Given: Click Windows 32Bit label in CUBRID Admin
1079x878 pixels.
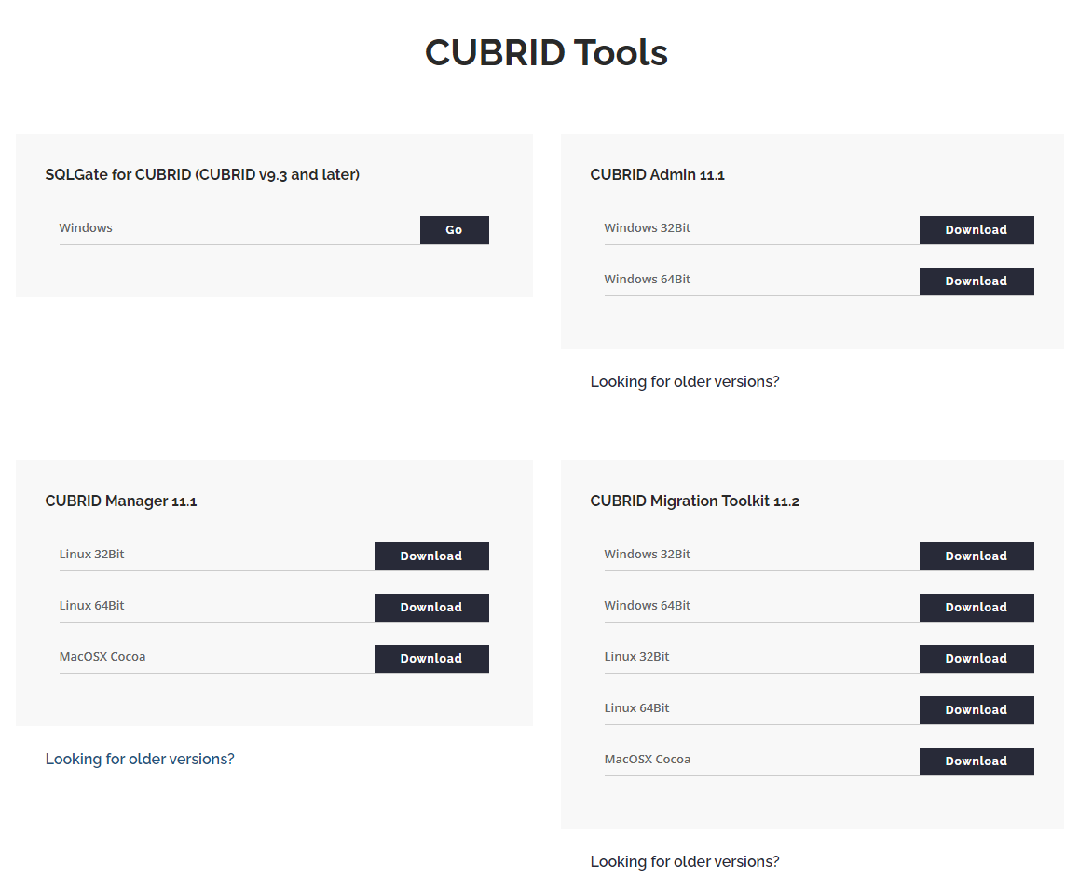Looking at the screenshot, I should 647,227.
